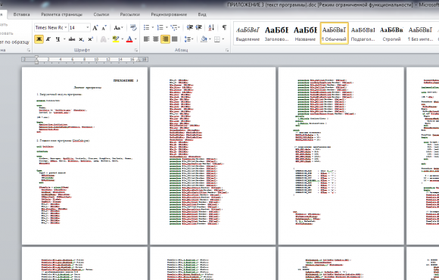Viewport: 439px width, 280px height.
Task: Click the strikethrough text icon
Action: (x=72, y=39)
